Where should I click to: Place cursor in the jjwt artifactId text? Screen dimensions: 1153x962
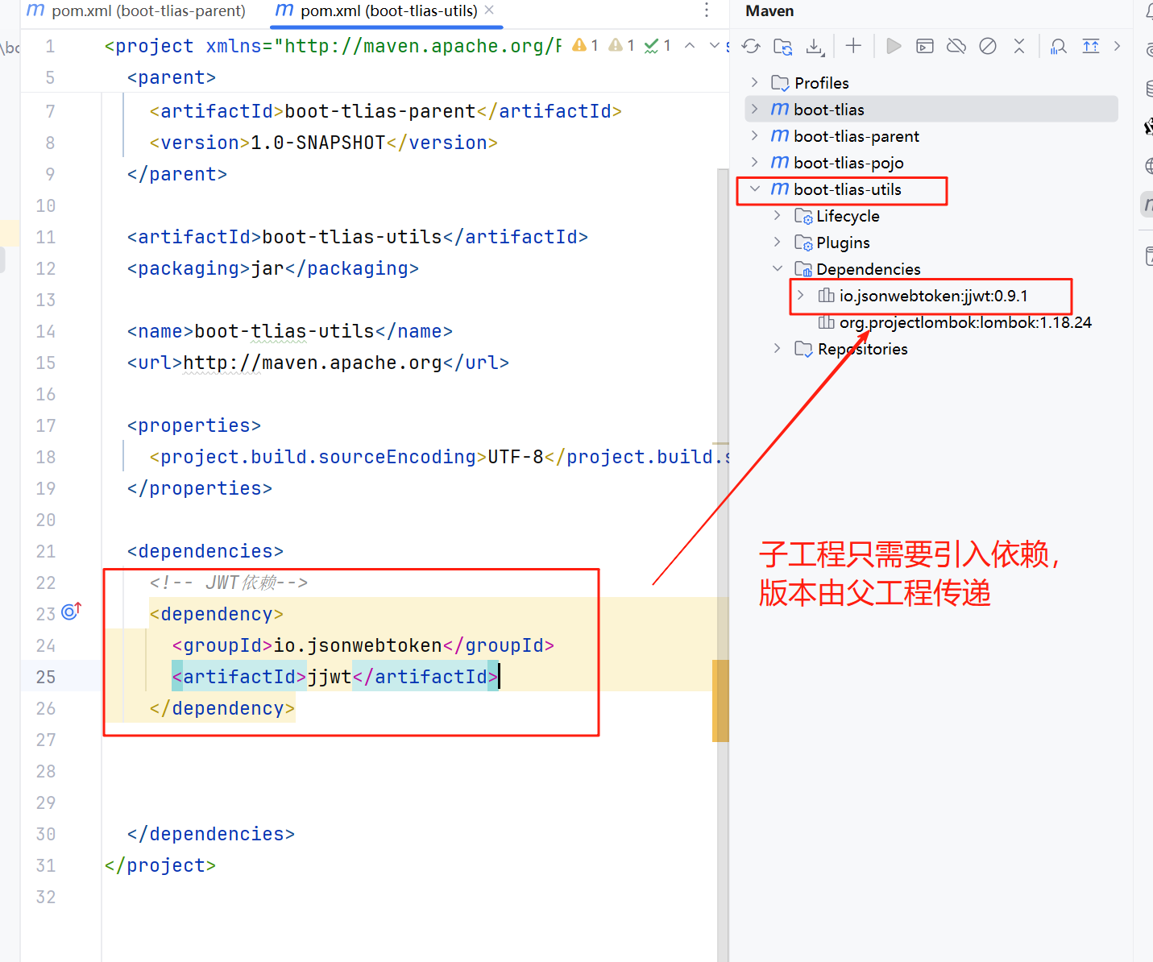coord(330,677)
